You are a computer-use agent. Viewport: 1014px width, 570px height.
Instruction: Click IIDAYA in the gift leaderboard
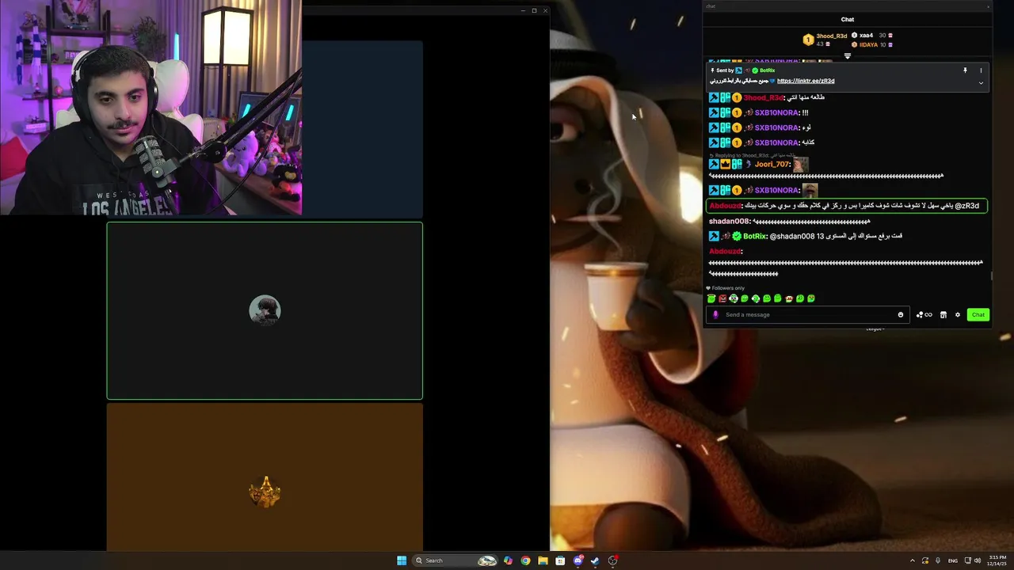point(868,45)
